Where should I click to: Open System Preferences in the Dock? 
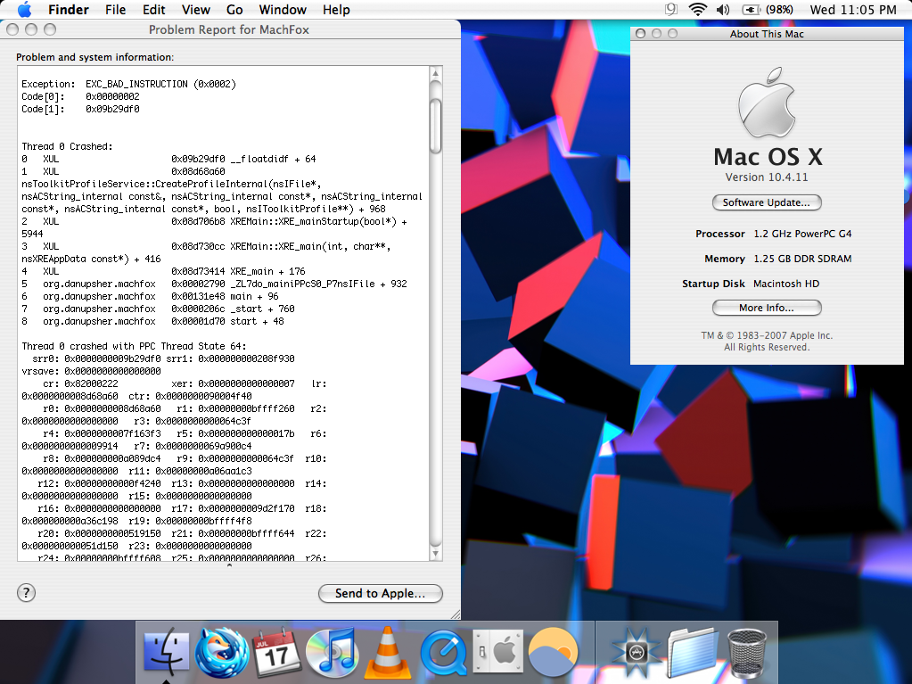[x=497, y=651]
